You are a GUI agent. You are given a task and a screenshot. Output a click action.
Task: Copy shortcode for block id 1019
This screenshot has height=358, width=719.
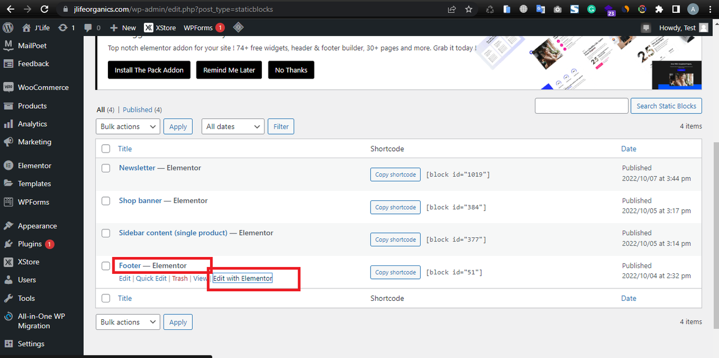[395, 175]
